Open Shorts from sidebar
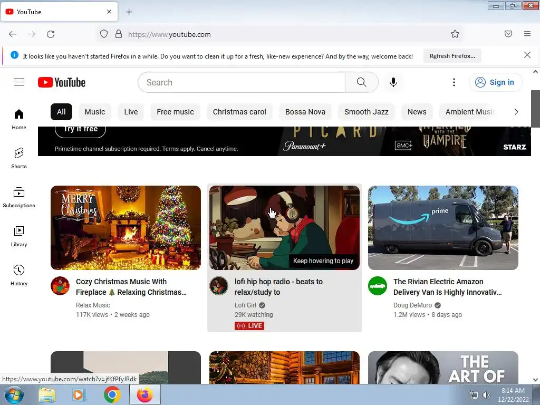Viewport: 540px width, 405px height. pyautogui.click(x=19, y=158)
